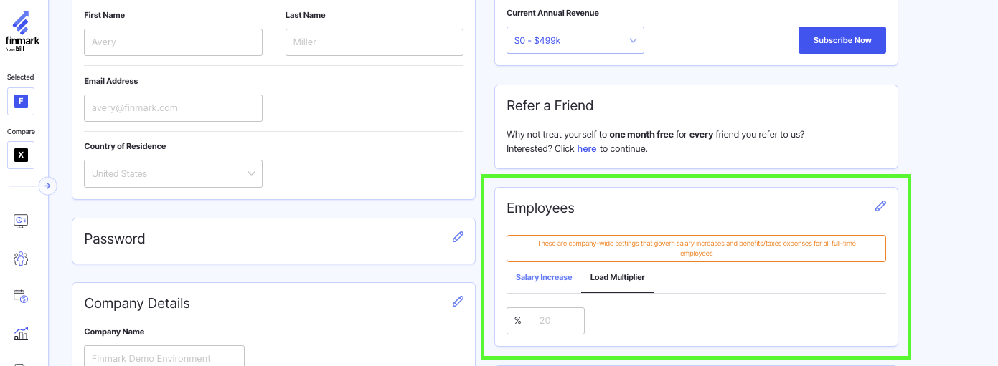Edit Password section via pencil icon
Viewport: 998px width, 366px height.
tap(458, 237)
